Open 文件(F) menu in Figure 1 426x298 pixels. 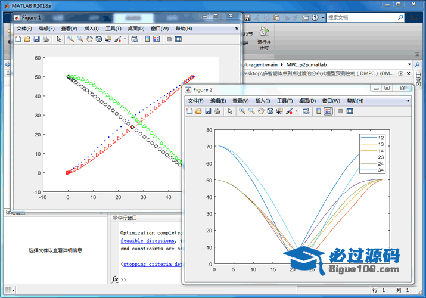tap(24, 29)
